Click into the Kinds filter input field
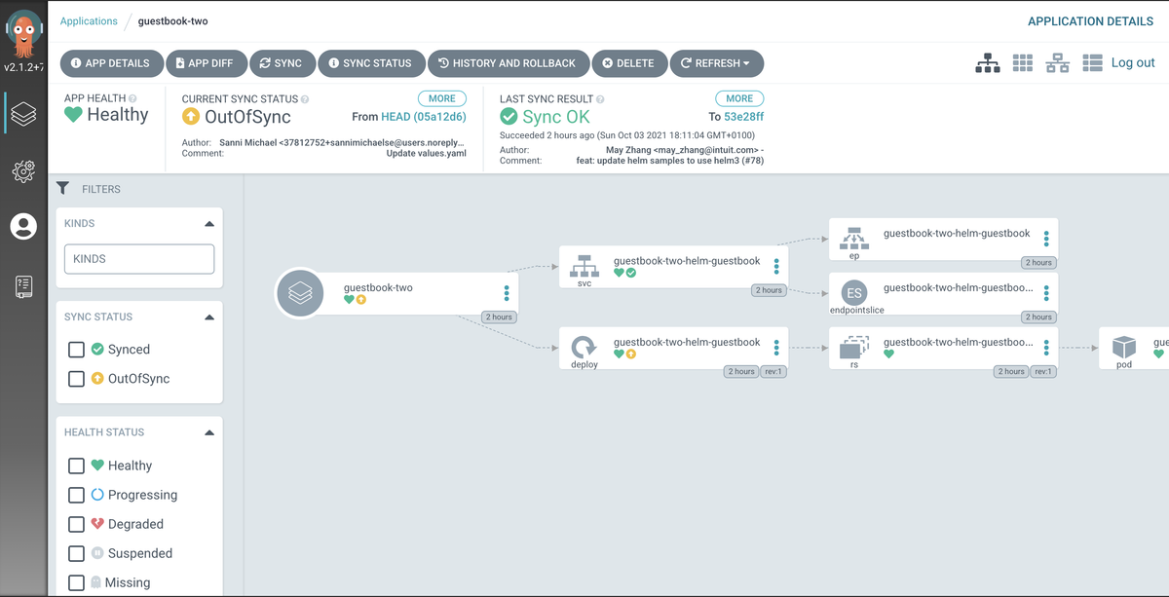Image resolution: width=1169 pixels, height=597 pixels. pyautogui.click(x=139, y=259)
